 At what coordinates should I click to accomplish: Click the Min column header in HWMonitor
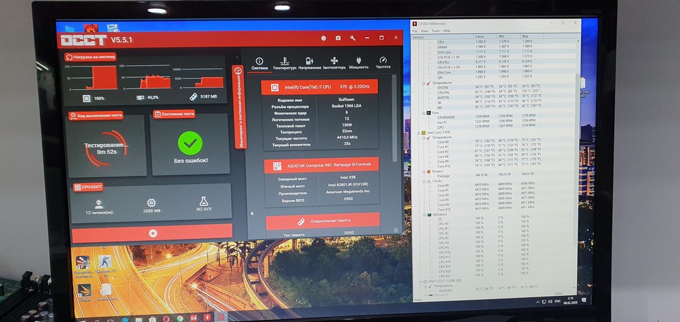tap(508, 37)
